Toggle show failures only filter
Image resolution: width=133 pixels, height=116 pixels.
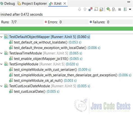pyautogui.click(x=90, y=9)
